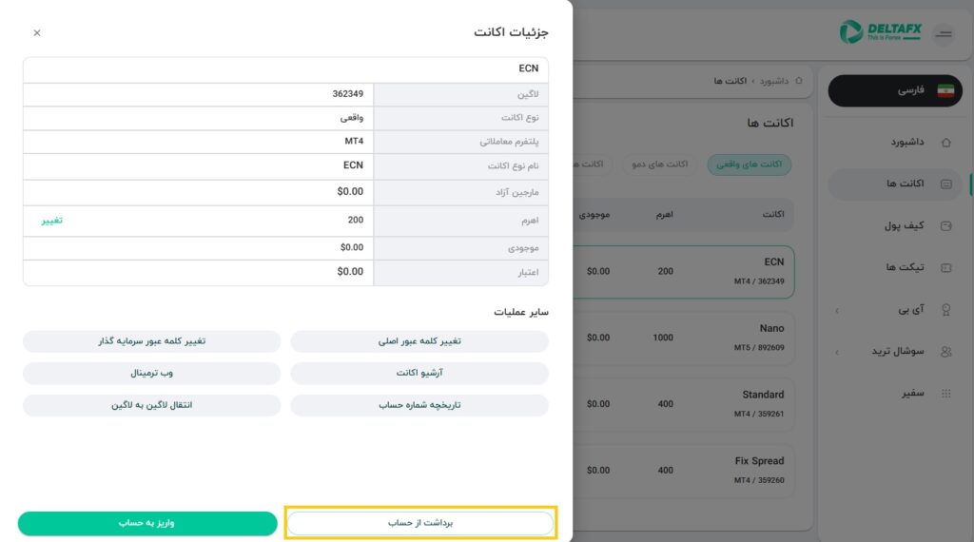Select the Nano MT5 account row

683,338
